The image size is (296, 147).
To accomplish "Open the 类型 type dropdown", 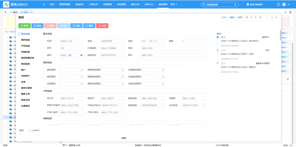I will click(112, 41).
